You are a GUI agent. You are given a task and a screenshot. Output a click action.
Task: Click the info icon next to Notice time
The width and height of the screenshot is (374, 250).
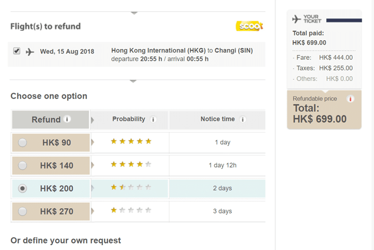[x=242, y=120]
